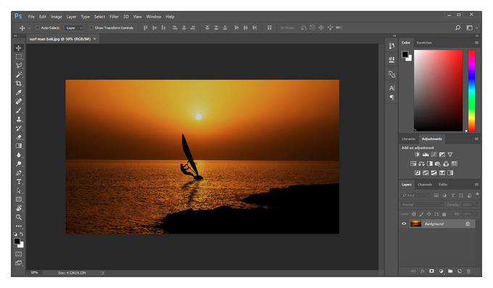This screenshot has width=493, height=288.
Task: Click the Background layer thumbnail
Action: tap(415, 223)
